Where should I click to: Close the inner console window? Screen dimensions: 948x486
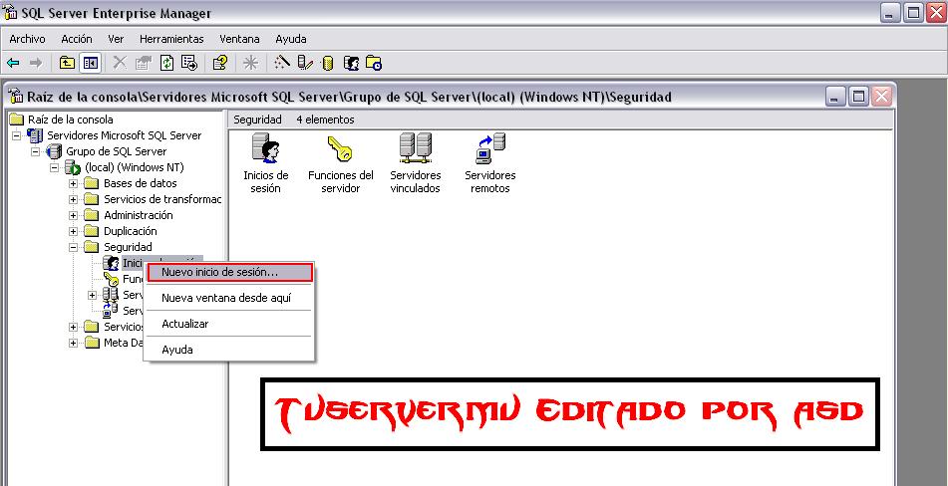tap(881, 97)
